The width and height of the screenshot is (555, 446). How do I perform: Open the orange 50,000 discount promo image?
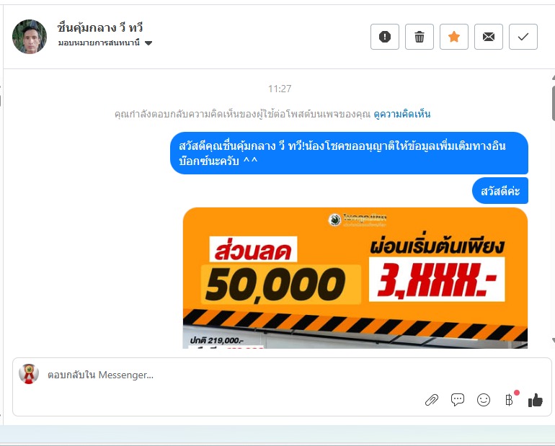355,278
